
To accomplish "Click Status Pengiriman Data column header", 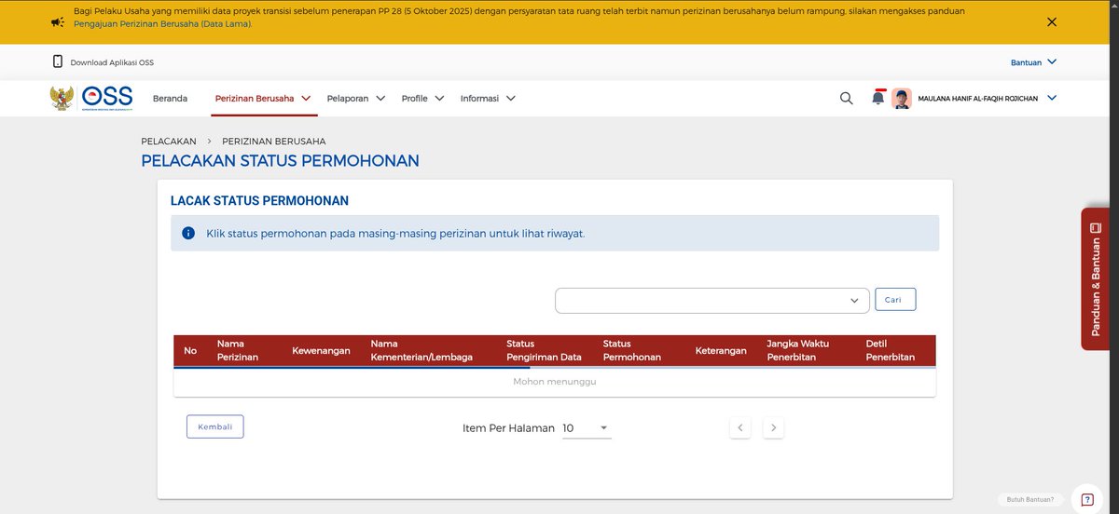I will click(544, 350).
